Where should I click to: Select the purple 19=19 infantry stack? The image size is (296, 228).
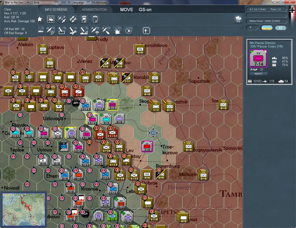point(127,217)
